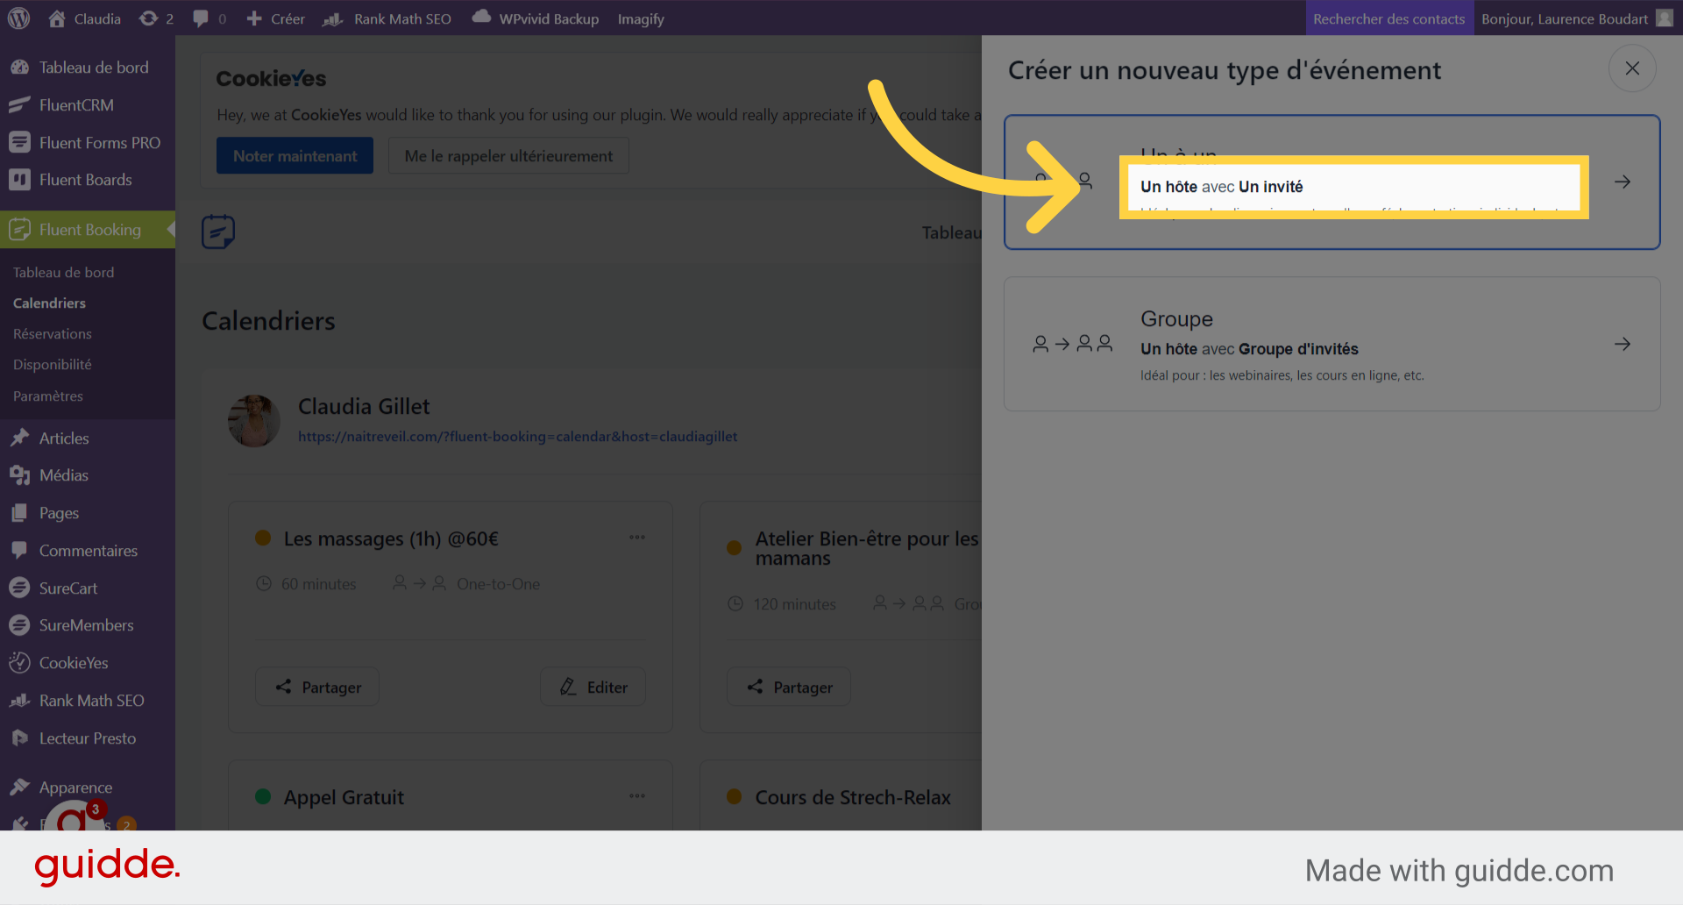Open FluentCRM in sidebar
This screenshot has height=905, width=1683.
88,105
